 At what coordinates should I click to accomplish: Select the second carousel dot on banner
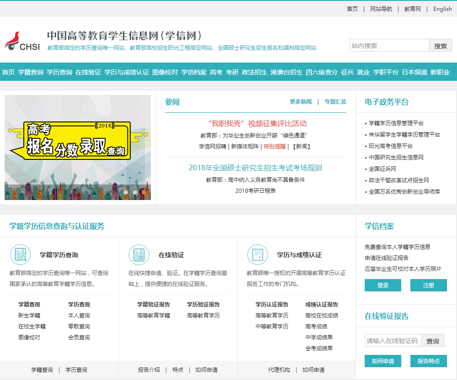coord(135,192)
